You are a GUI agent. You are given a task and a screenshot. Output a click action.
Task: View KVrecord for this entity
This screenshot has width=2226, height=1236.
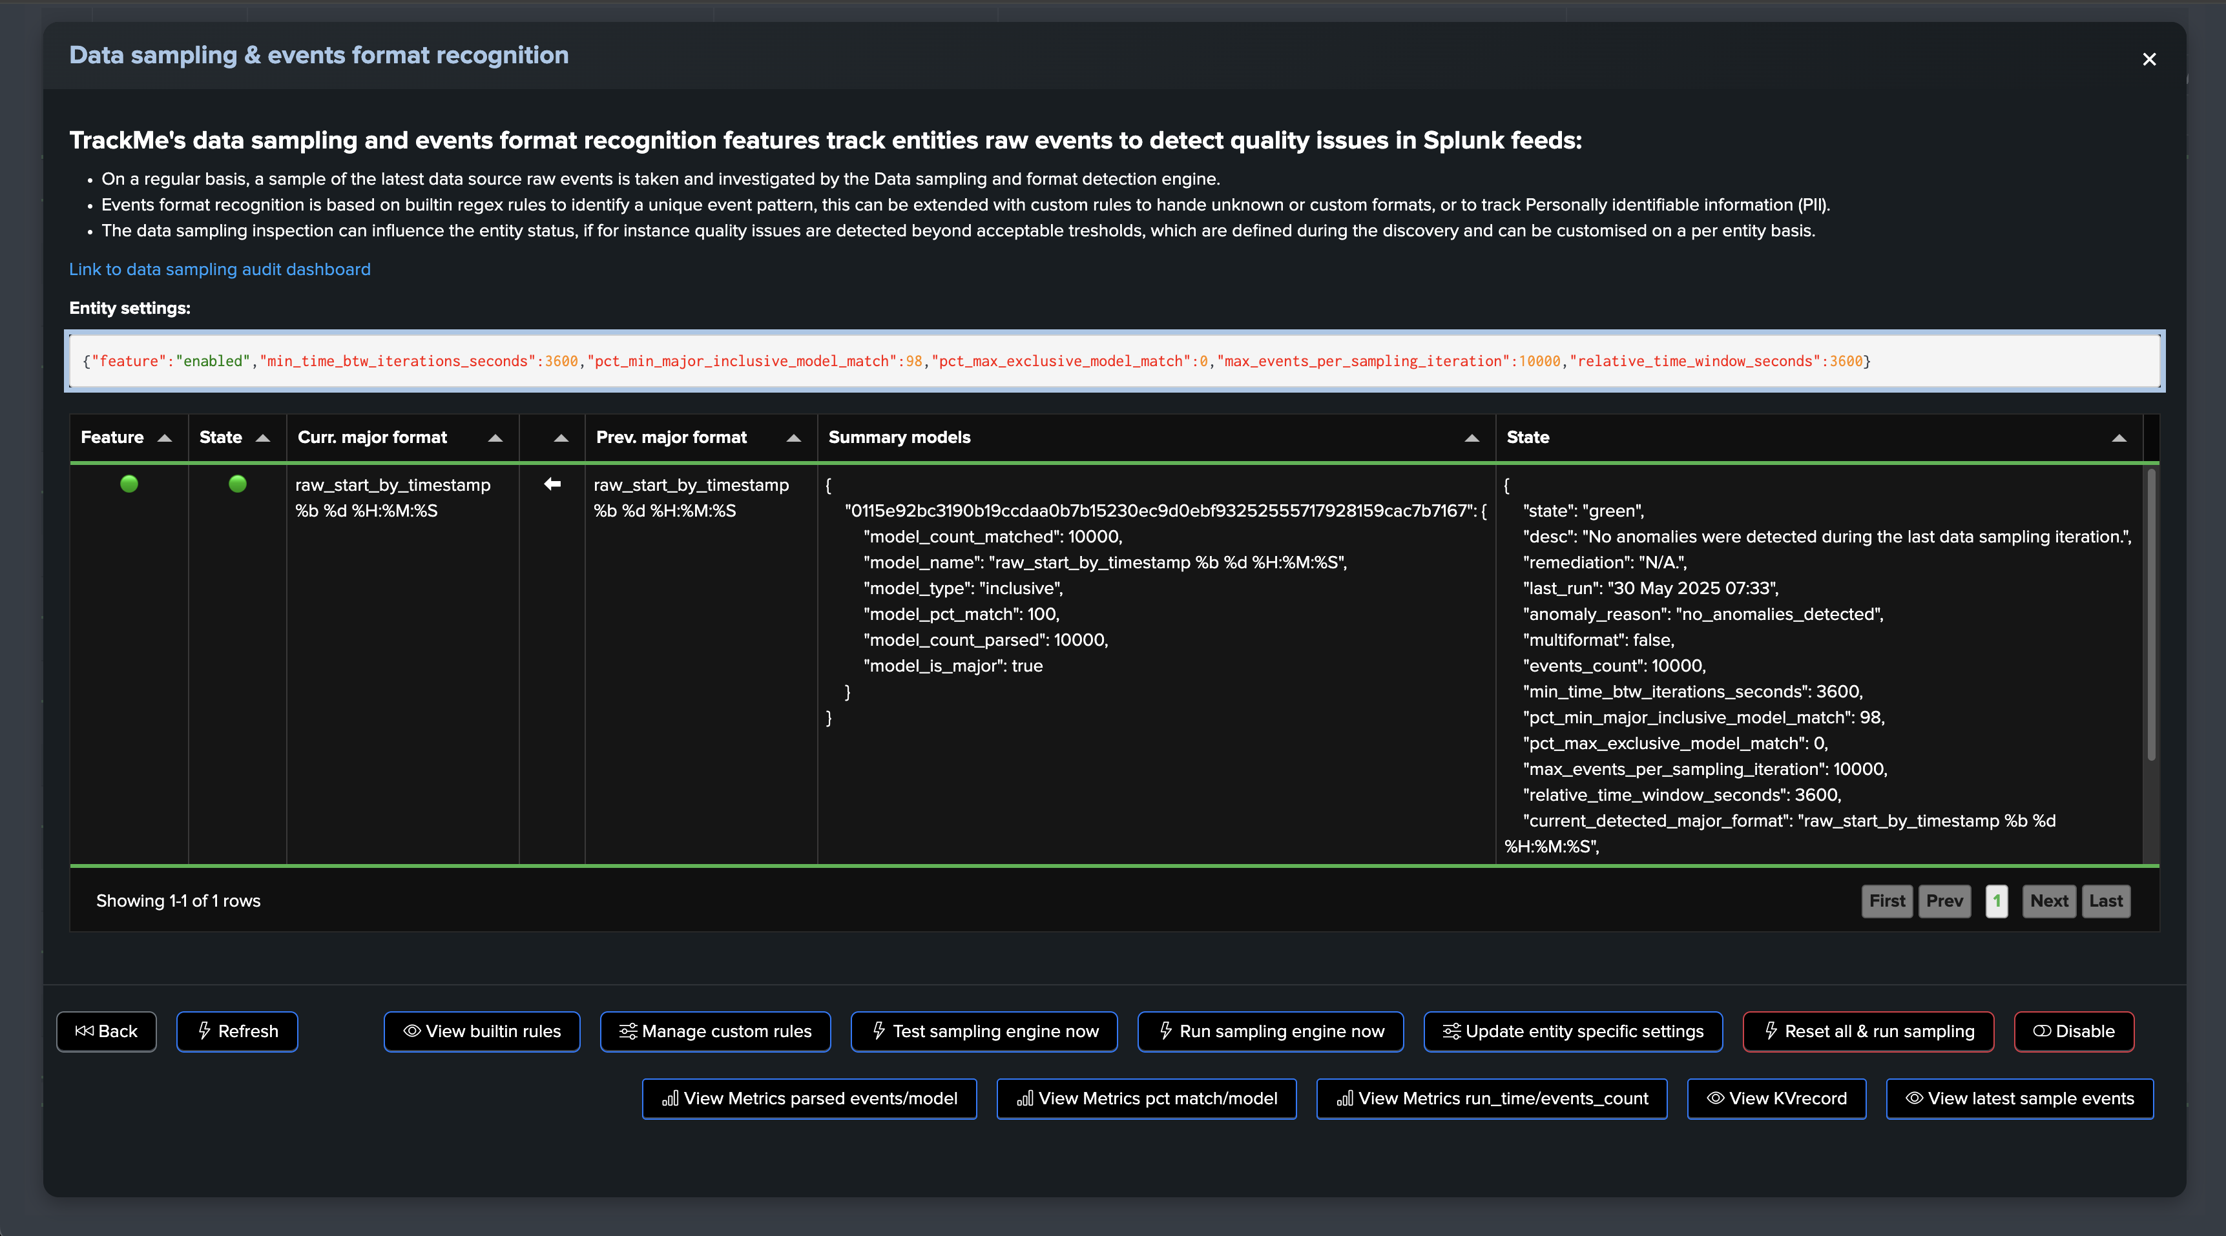[1776, 1098]
